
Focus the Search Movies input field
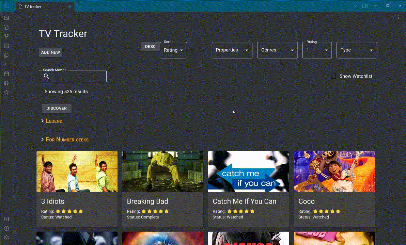point(73,76)
